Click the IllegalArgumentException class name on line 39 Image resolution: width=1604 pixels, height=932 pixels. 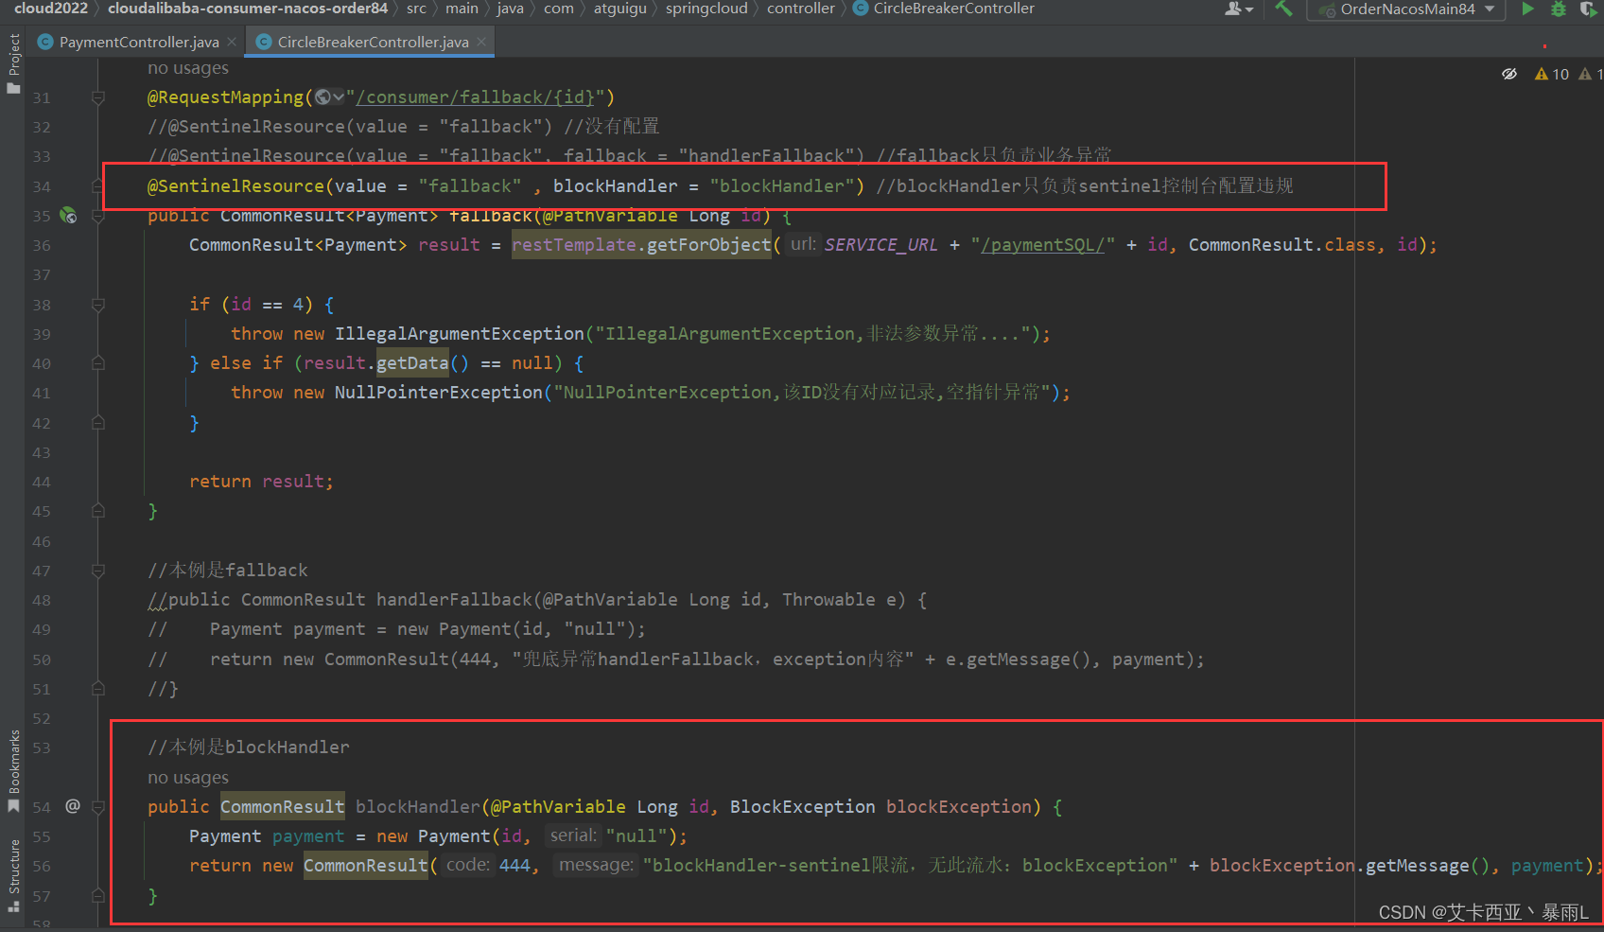click(460, 334)
